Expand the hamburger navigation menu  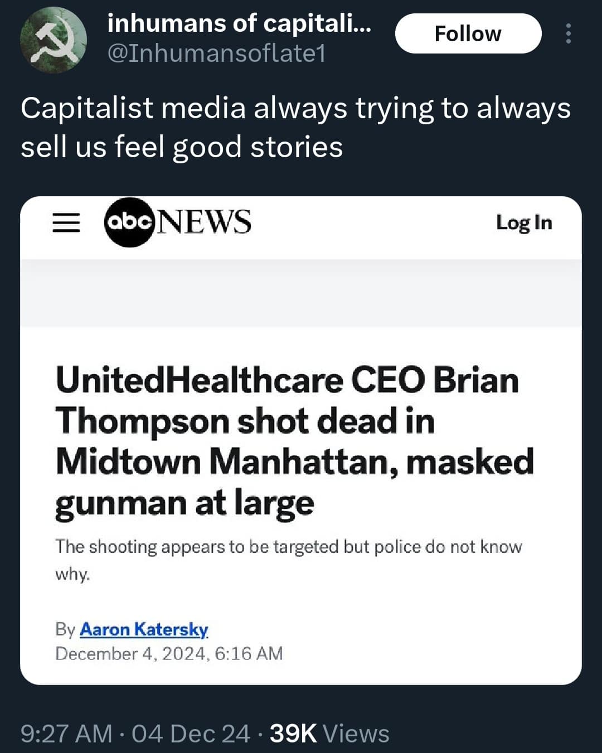coord(66,223)
